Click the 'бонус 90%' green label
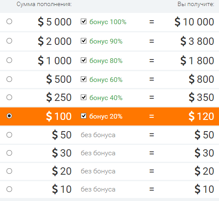 click(x=106, y=41)
